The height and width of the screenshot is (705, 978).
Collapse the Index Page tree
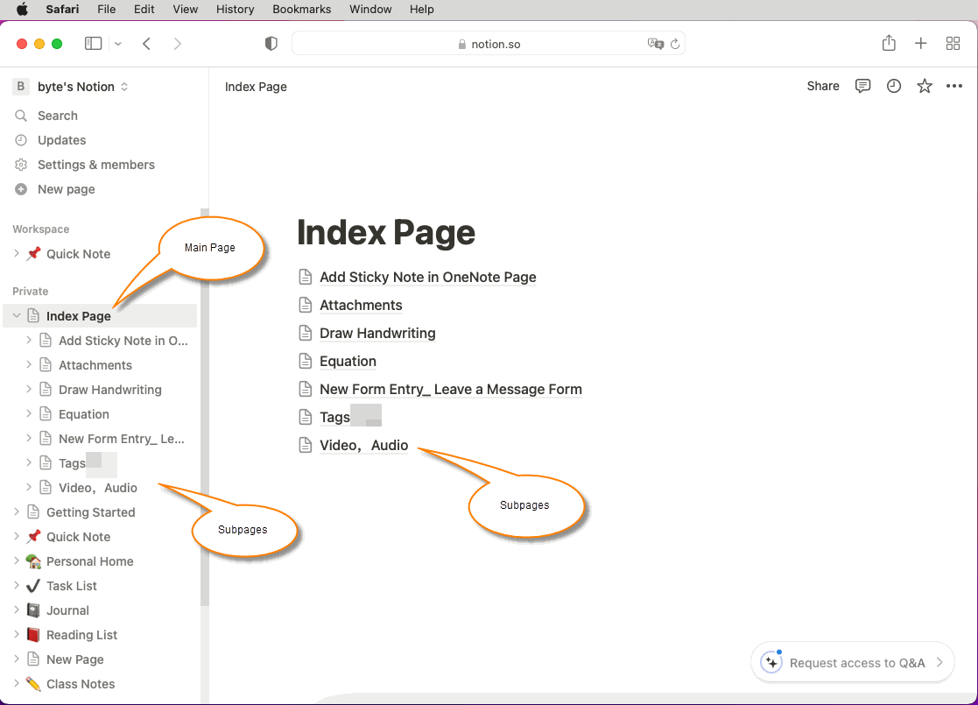pyautogui.click(x=17, y=315)
